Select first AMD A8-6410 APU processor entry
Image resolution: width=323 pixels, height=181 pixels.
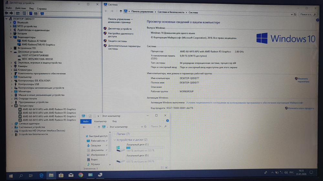pos(49,109)
